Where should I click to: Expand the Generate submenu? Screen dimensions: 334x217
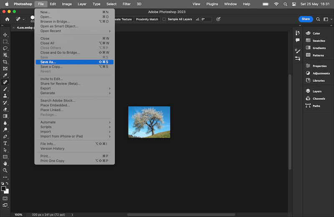[75, 93]
